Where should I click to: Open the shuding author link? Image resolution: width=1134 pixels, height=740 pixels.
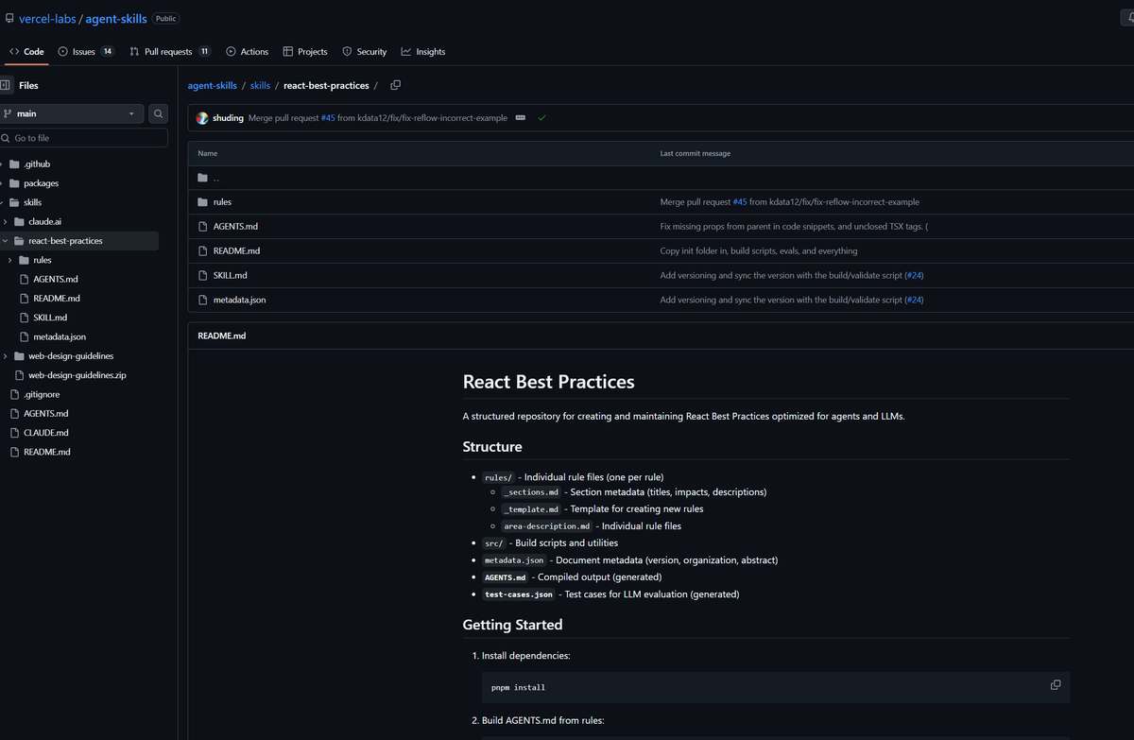[229, 118]
